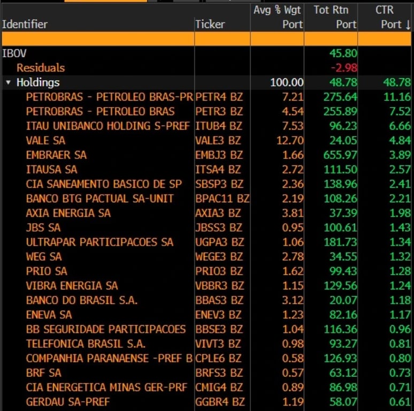Screen dimensions: 414x411
Task: Collapse the Holdings group triangle
Action: point(8,82)
